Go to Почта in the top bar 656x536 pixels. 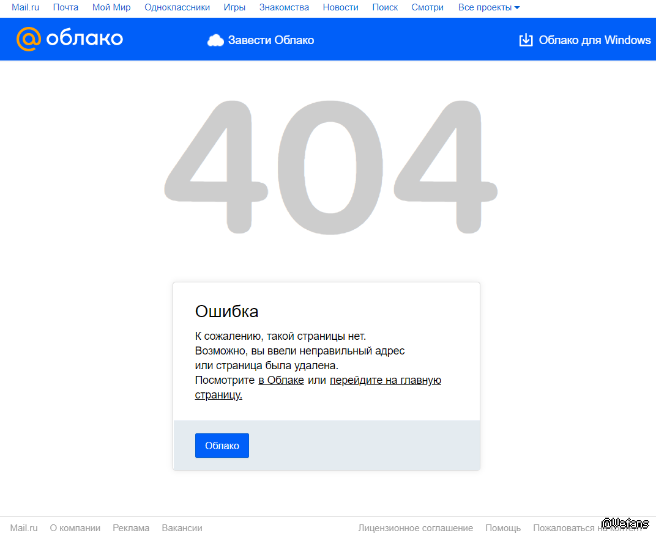click(65, 7)
